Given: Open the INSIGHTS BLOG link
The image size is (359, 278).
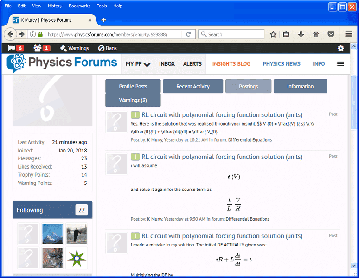Looking at the screenshot, I should (x=231, y=64).
